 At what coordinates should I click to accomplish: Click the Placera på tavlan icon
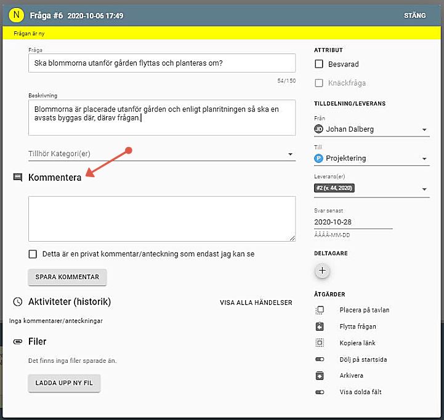click(x=320, y=310)
